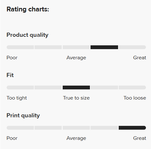
Task: Click the True to size label
Action: [x=76, y=98]
